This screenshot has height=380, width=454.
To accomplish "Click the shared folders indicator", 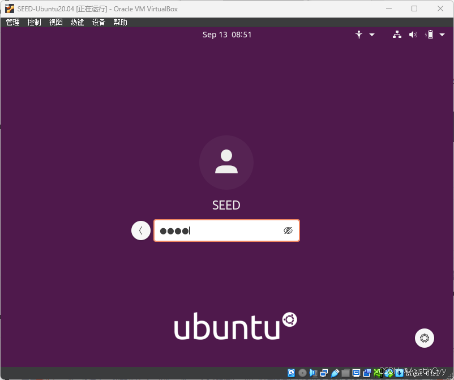I will click(345, 373).
